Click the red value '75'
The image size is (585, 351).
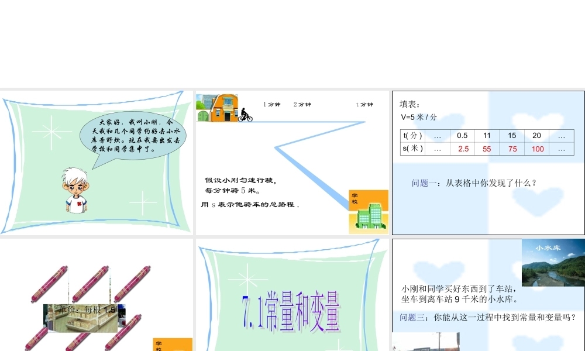pos(512,149)
